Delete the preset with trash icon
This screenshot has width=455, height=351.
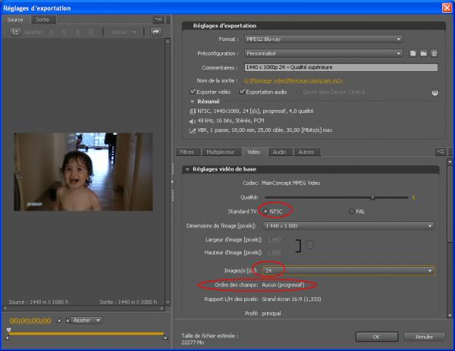(433, 53)
